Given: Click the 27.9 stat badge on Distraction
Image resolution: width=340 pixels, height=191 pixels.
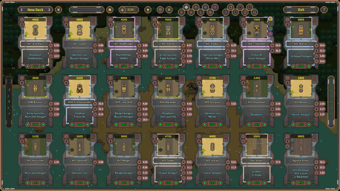Looking at the screenshot, I should coord(275,162).
